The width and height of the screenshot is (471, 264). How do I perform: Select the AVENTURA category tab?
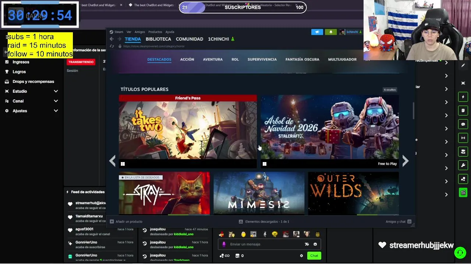tap(213, 59)
